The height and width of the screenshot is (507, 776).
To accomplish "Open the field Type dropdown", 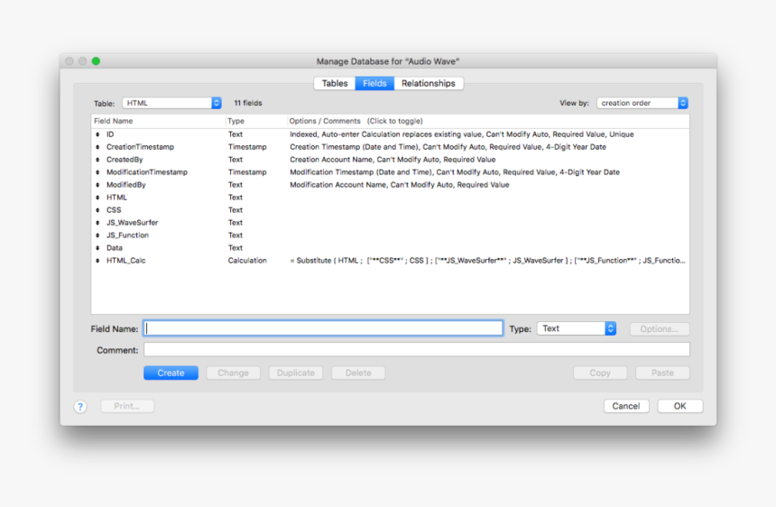I will 576,328.
